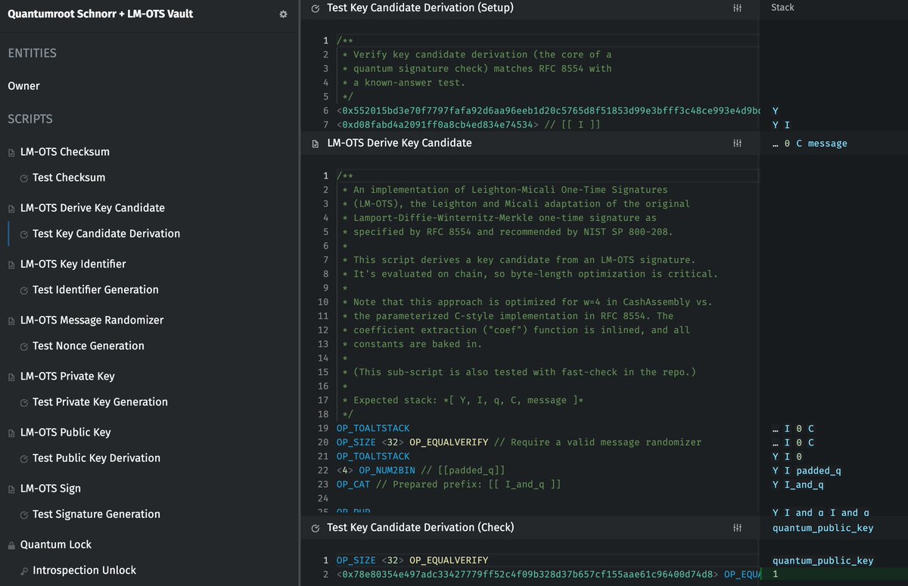Click the Stack column header
Viewport: 908px width, 586px height.
click(x=782, y=8)
